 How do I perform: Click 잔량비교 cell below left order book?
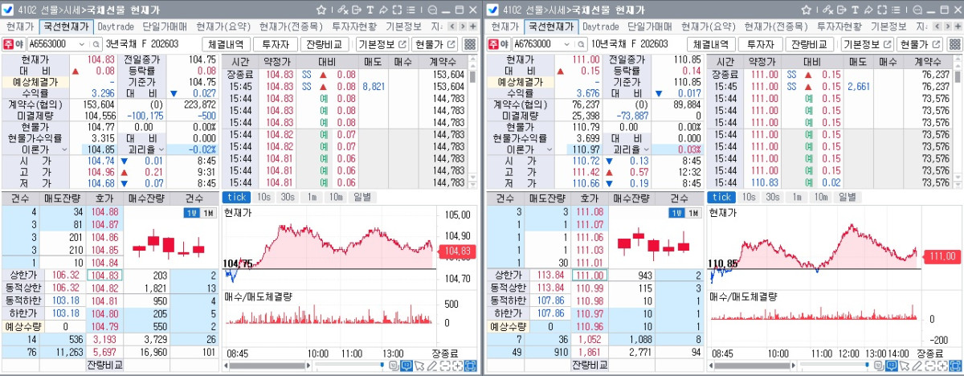click(106, 365)
